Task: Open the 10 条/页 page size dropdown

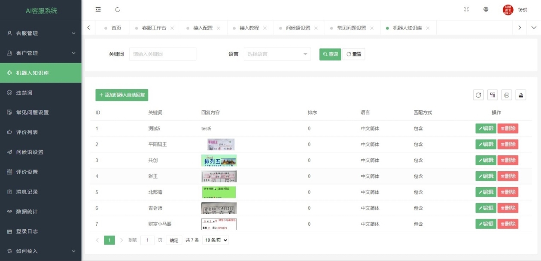Action: (x=216, y=240)
